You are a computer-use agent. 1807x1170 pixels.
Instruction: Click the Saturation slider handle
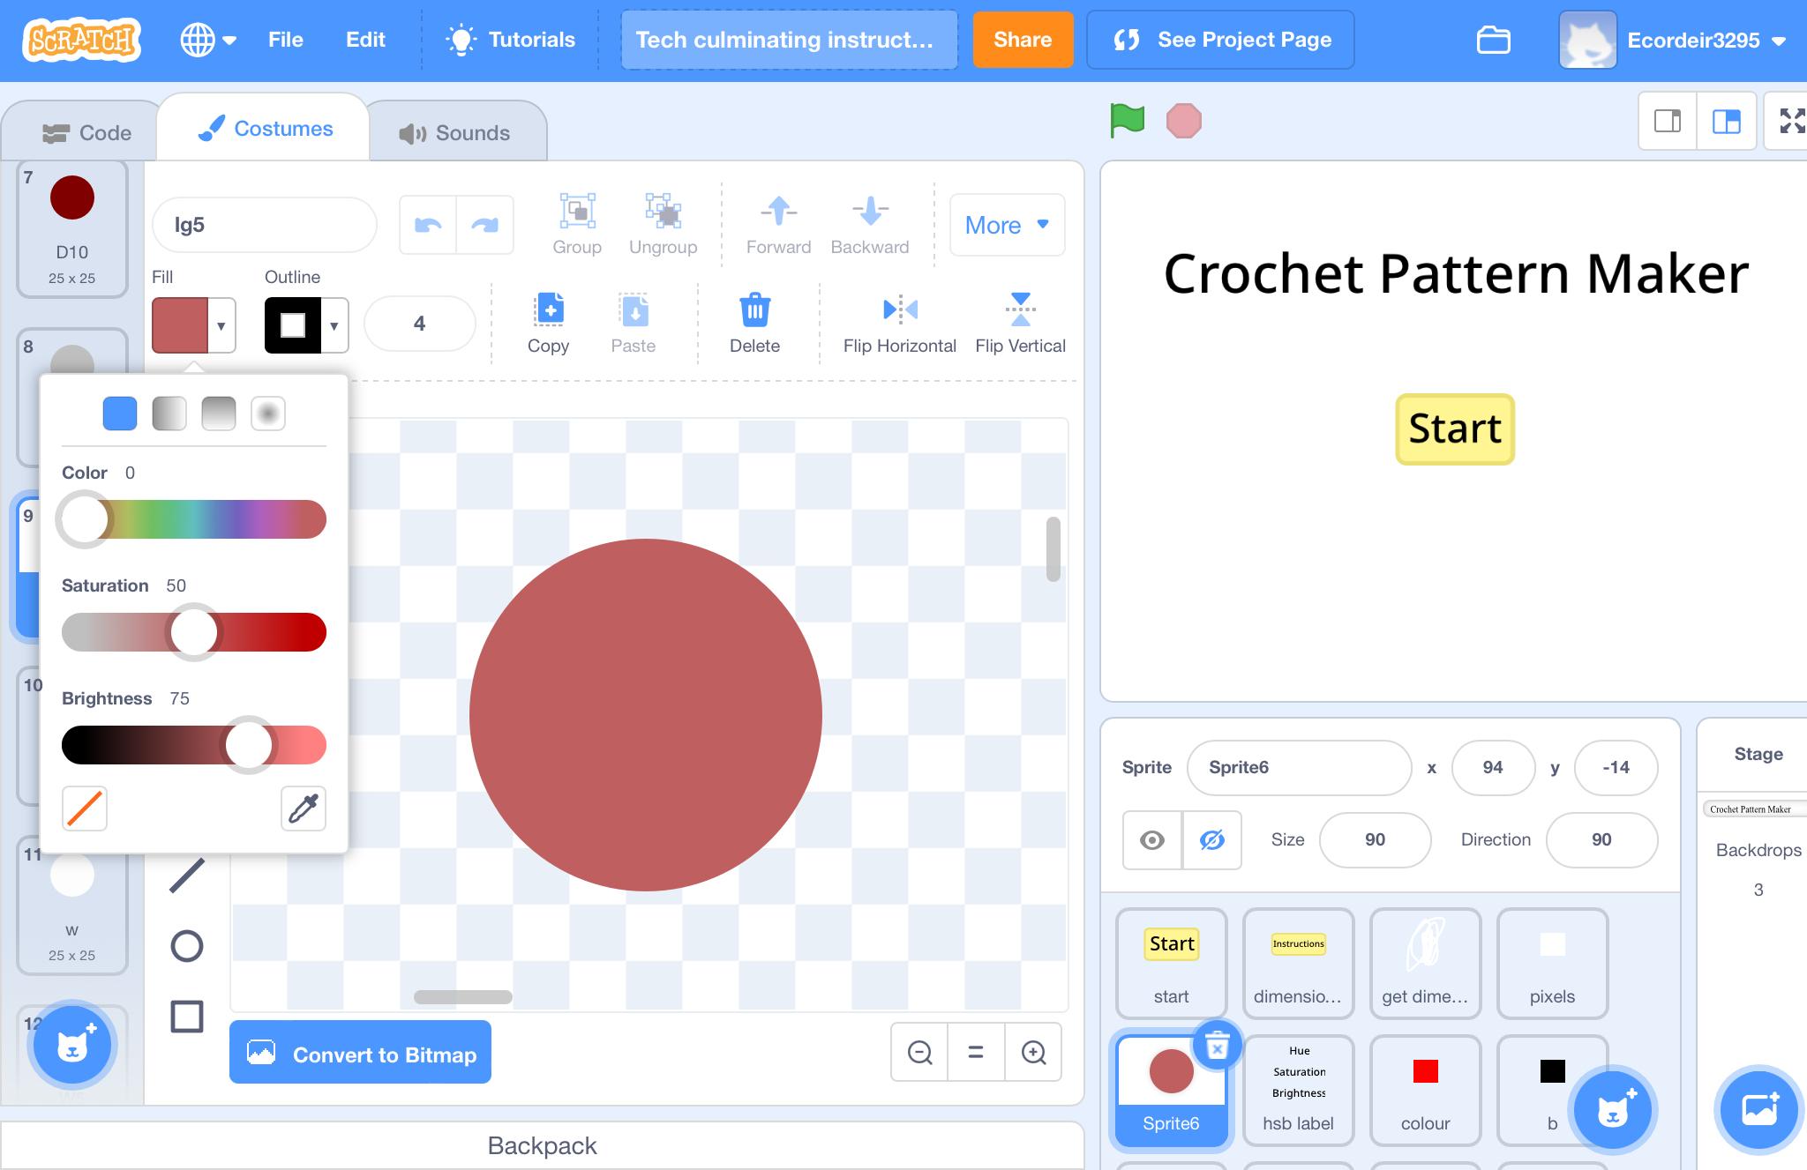pyautogui.click(x=193, y=631)
